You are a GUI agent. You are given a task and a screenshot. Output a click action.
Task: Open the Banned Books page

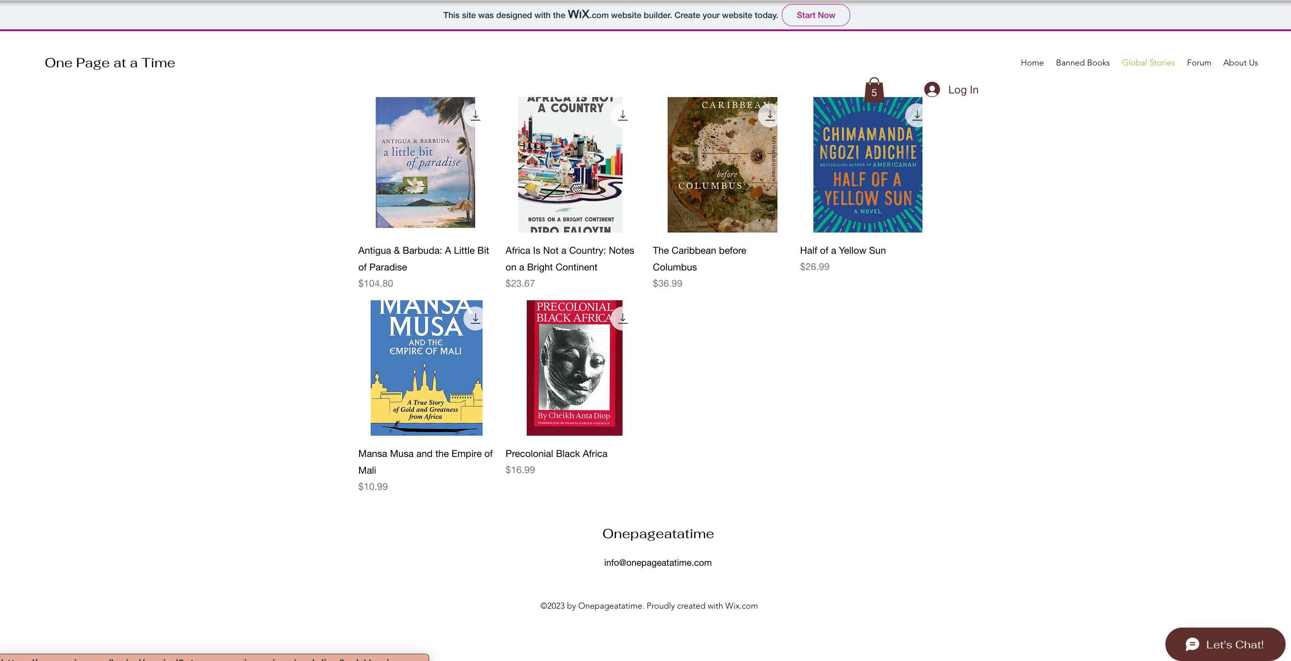(x=1082, y=63)
